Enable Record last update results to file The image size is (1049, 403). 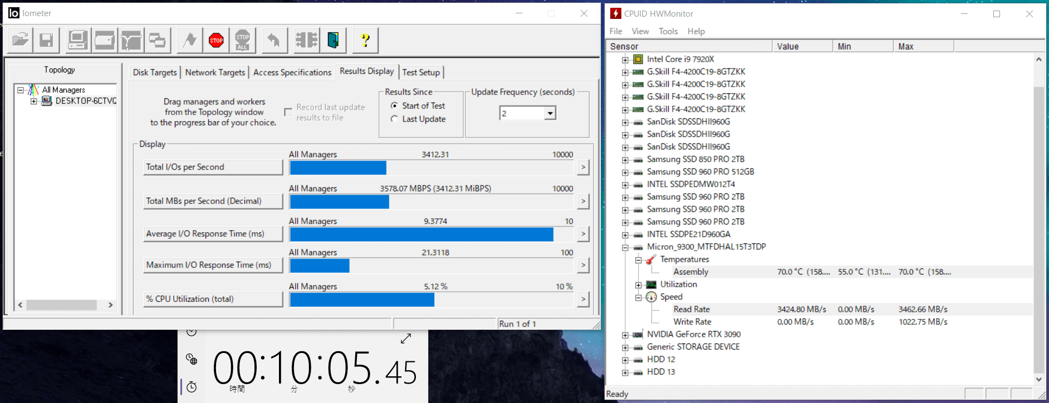click(288, 112)
